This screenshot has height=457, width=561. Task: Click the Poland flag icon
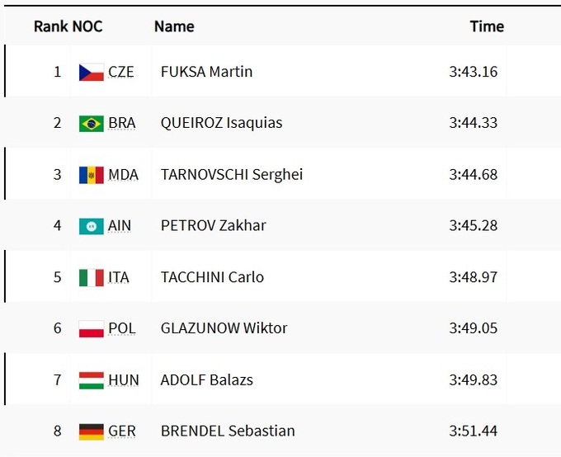click(91, 328)
